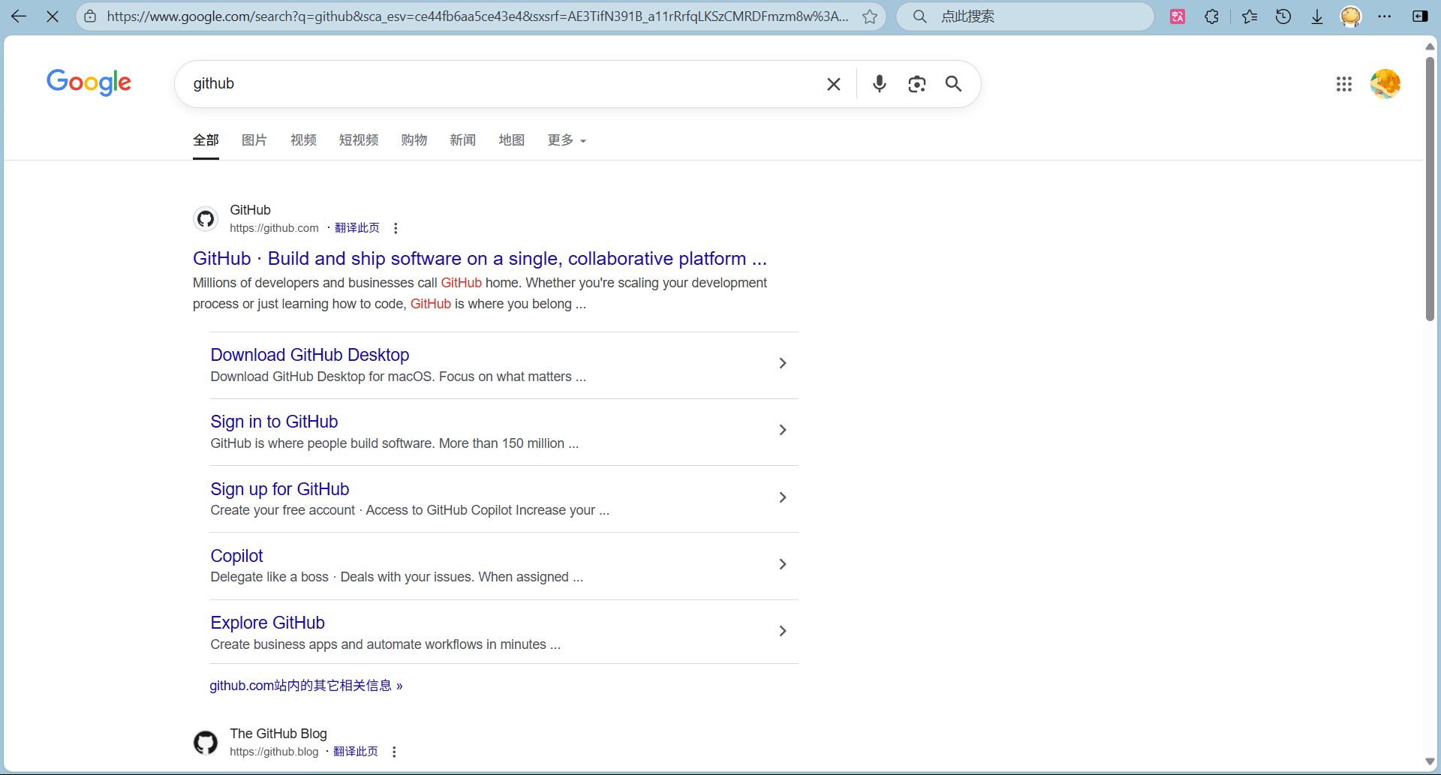Open favorites list icon
Viewport: 1441px width, 775px height.
pos(1250,17)
